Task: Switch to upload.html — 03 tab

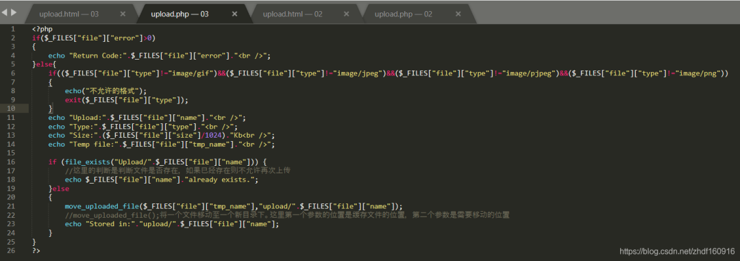Action: [x=69, y=14]
